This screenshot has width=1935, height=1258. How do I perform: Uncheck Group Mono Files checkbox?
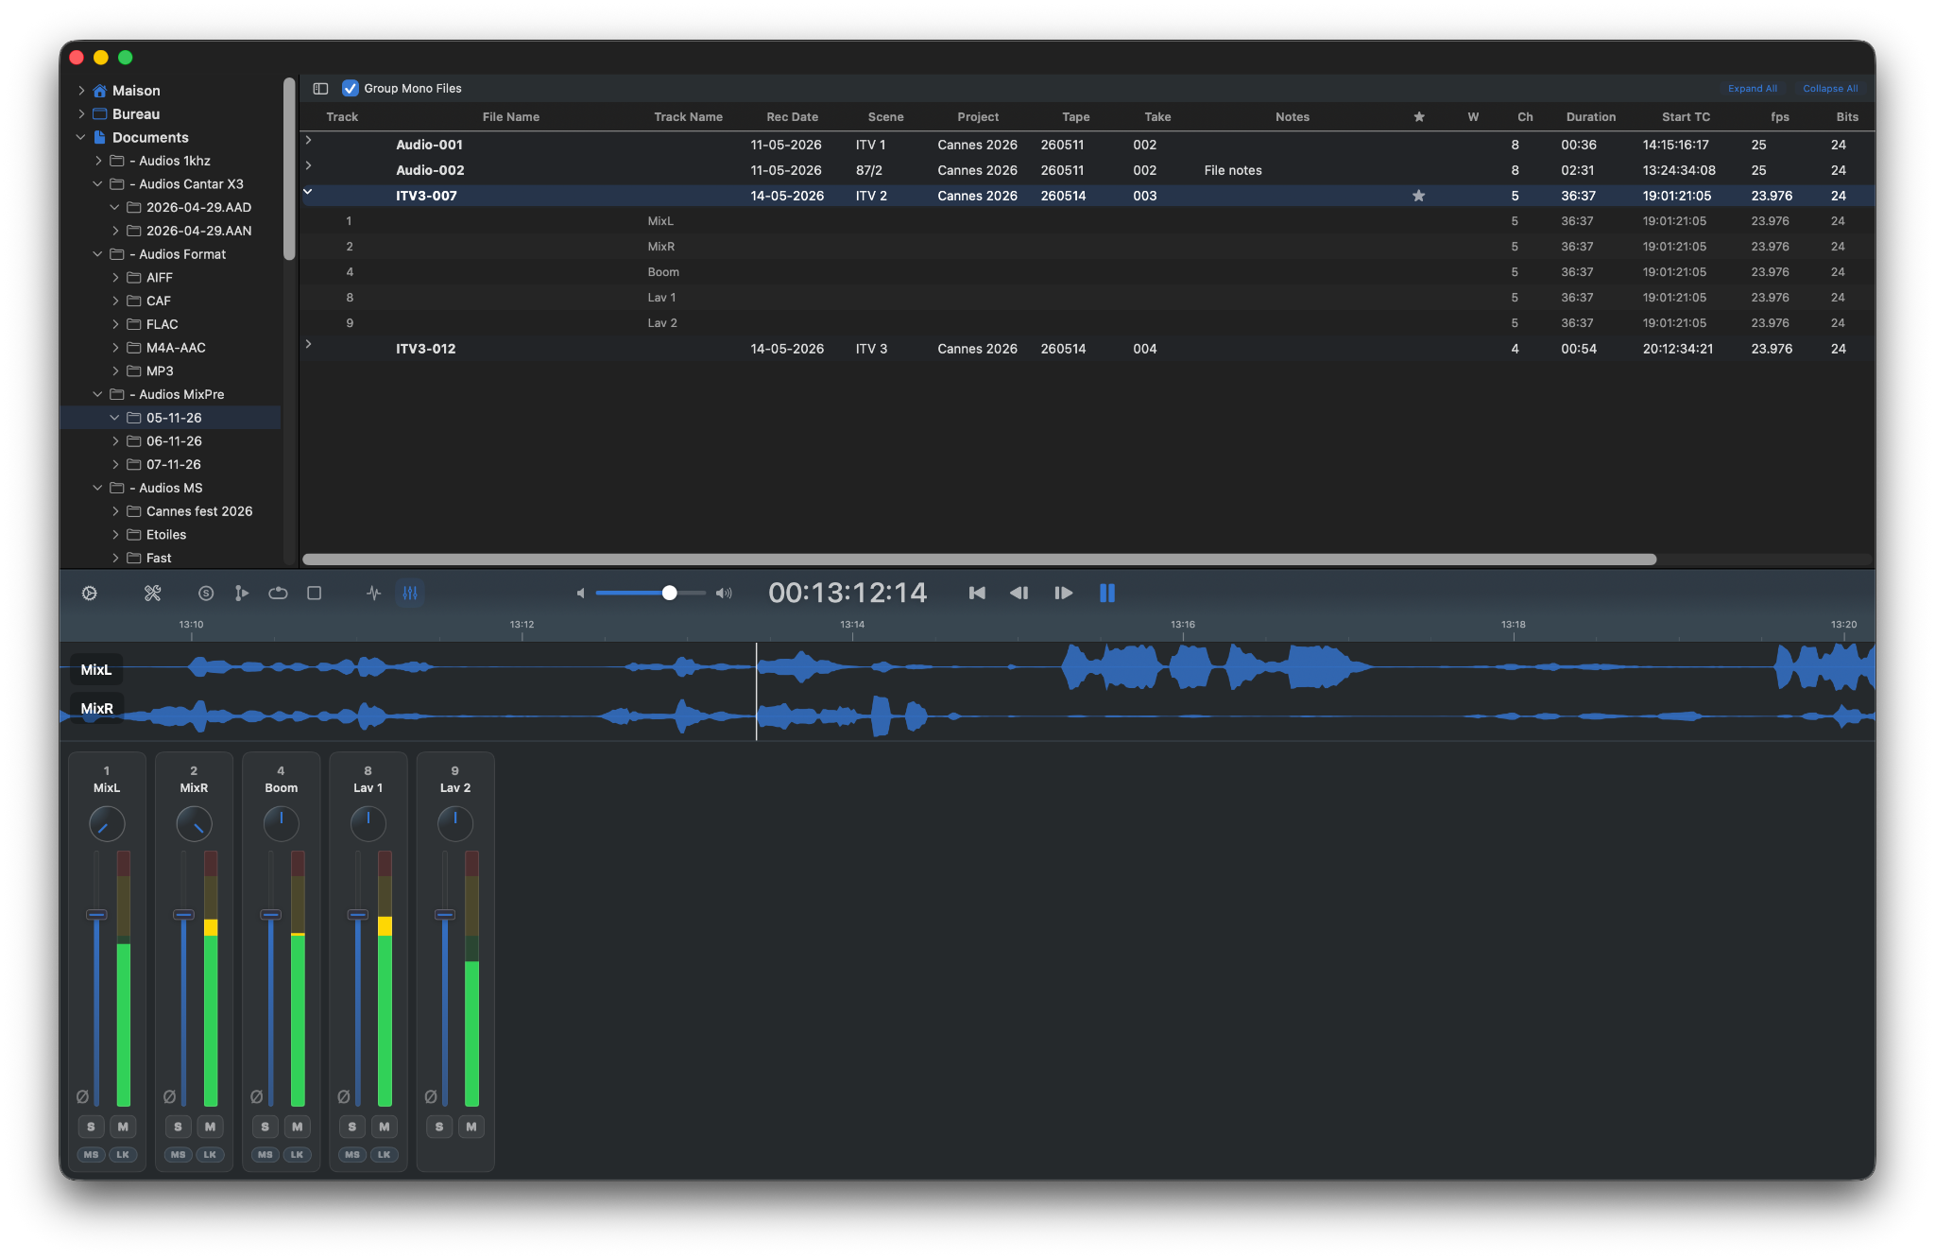[351, 88]
